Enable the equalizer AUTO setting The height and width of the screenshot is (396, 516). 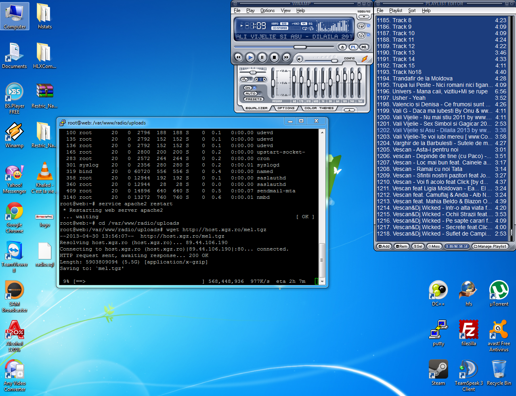(250, 93)
